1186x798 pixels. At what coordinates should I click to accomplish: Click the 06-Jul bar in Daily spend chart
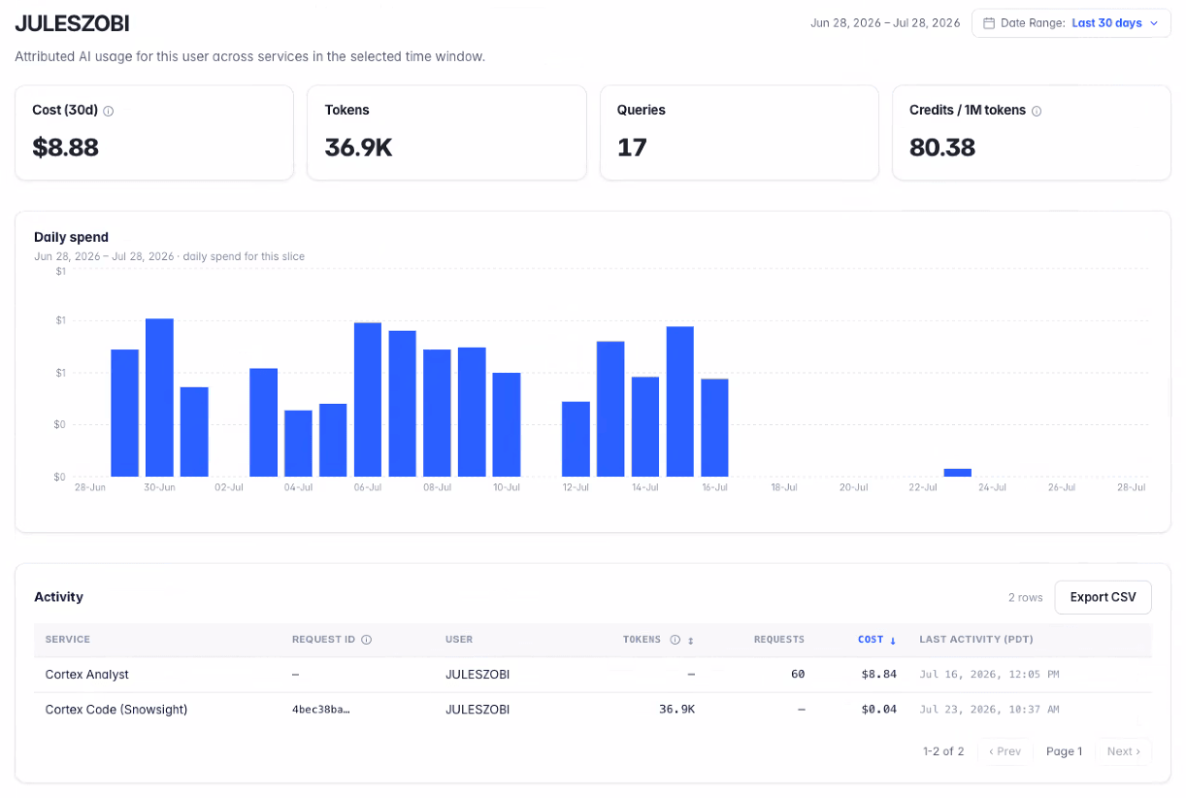(368, 399)
